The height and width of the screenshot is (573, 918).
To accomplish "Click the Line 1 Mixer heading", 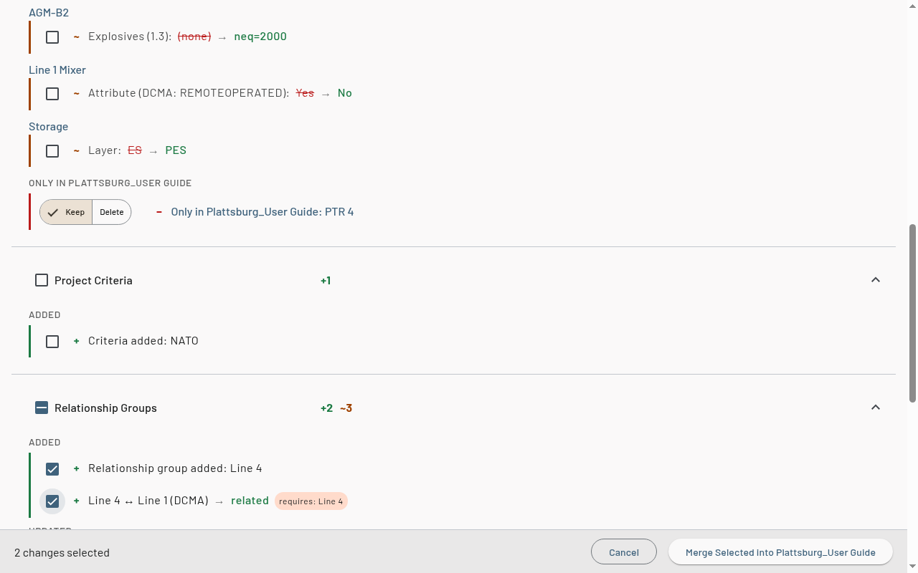I will coord(57,69).
